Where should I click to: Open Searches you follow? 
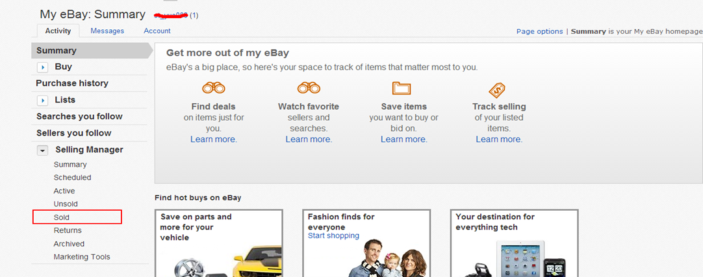click(x=79, y=116)
